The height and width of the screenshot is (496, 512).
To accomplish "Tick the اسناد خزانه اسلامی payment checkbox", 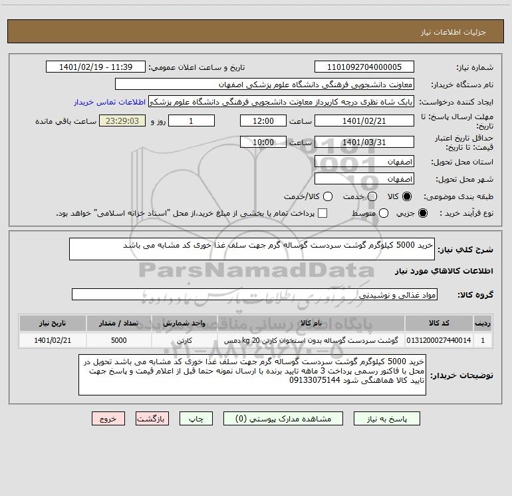I will pyautogui.click(x=322, y=213).
